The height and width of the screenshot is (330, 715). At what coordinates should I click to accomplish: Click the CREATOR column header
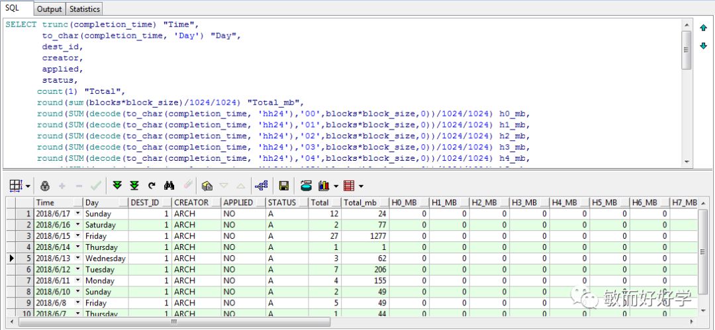click(x=196, y=202)
